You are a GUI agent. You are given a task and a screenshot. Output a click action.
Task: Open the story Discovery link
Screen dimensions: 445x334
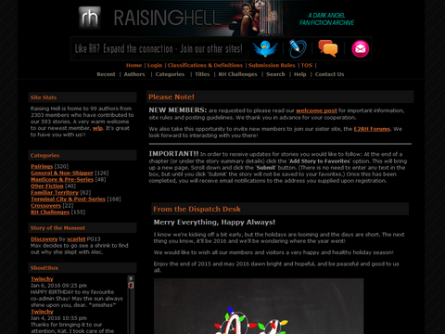tap(44, 238)
